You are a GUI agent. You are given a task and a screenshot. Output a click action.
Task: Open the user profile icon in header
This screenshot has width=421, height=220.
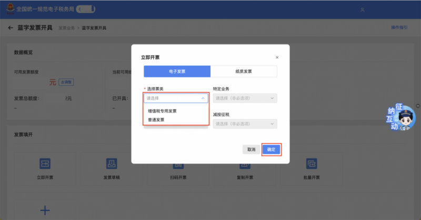(x=362, y=9)
